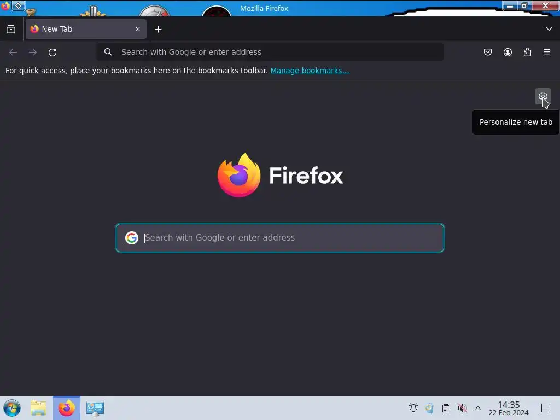Select the New Tab tab
The height and width of the screenshot is (420, 560).
[x=86, y=29]
